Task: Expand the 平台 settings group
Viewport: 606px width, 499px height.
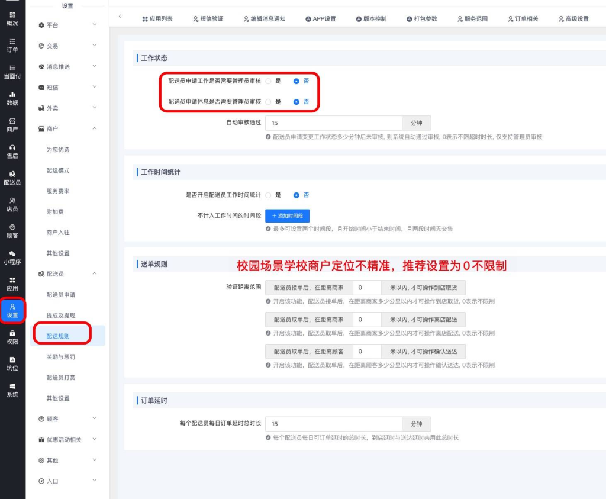Action: pyautogui.click(x=66, y=25)
